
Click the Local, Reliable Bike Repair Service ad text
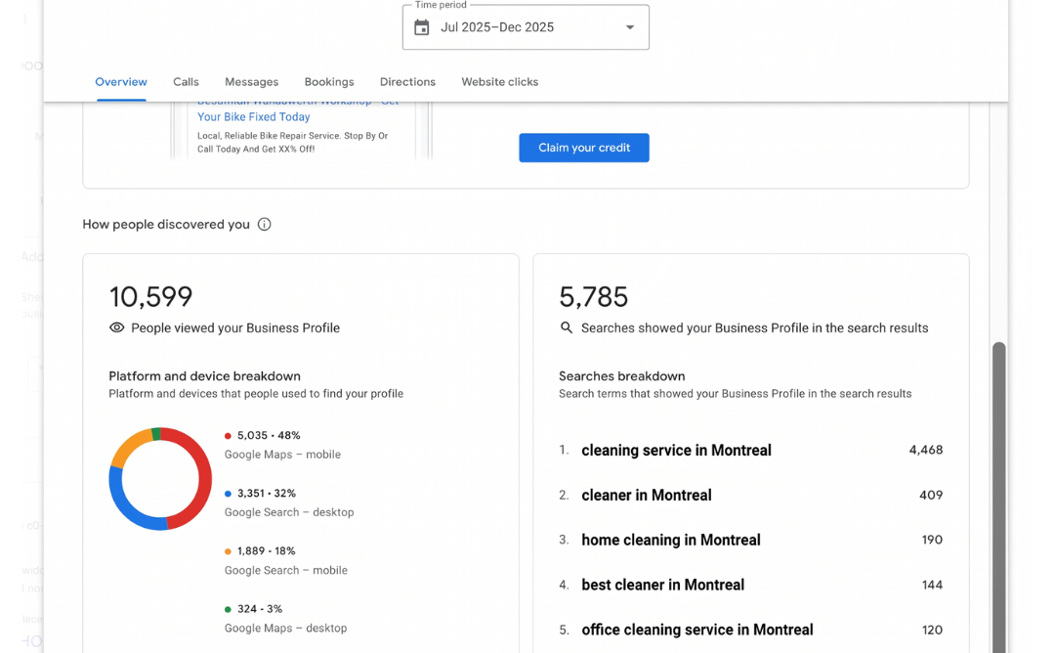pyautogui.click(x=293, y=142)
